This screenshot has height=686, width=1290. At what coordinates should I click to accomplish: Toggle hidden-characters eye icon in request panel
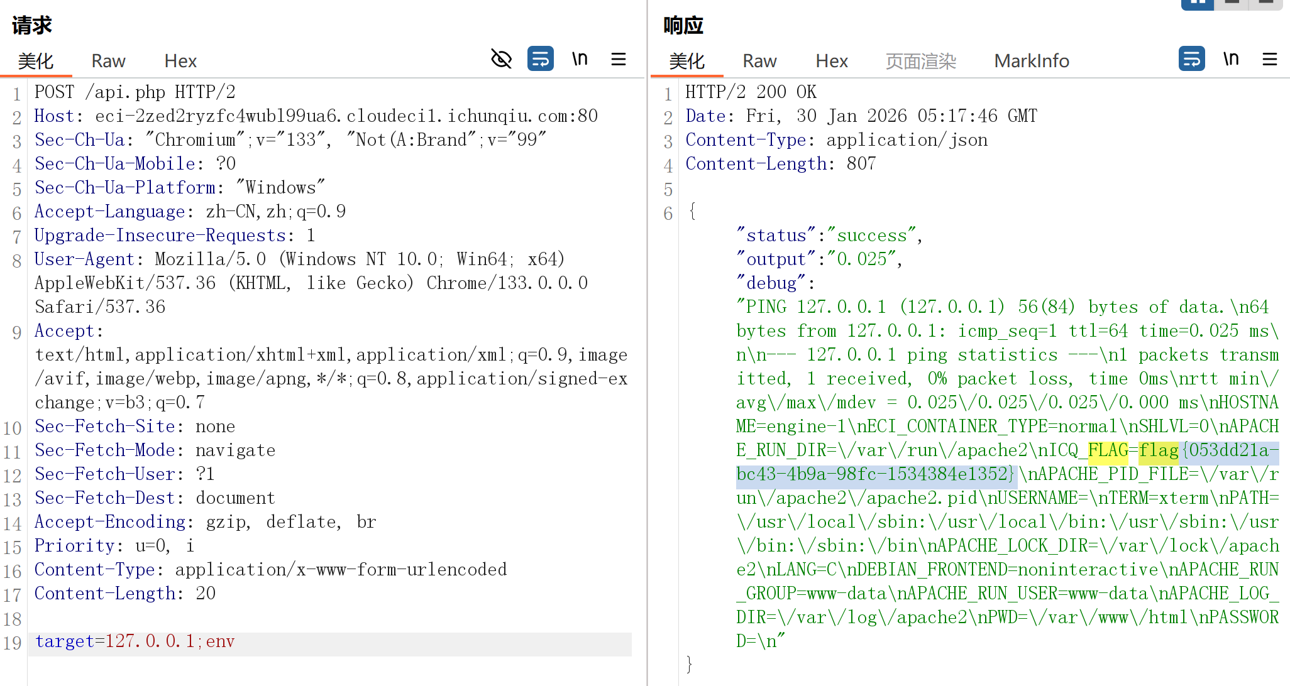coord(501,59)
